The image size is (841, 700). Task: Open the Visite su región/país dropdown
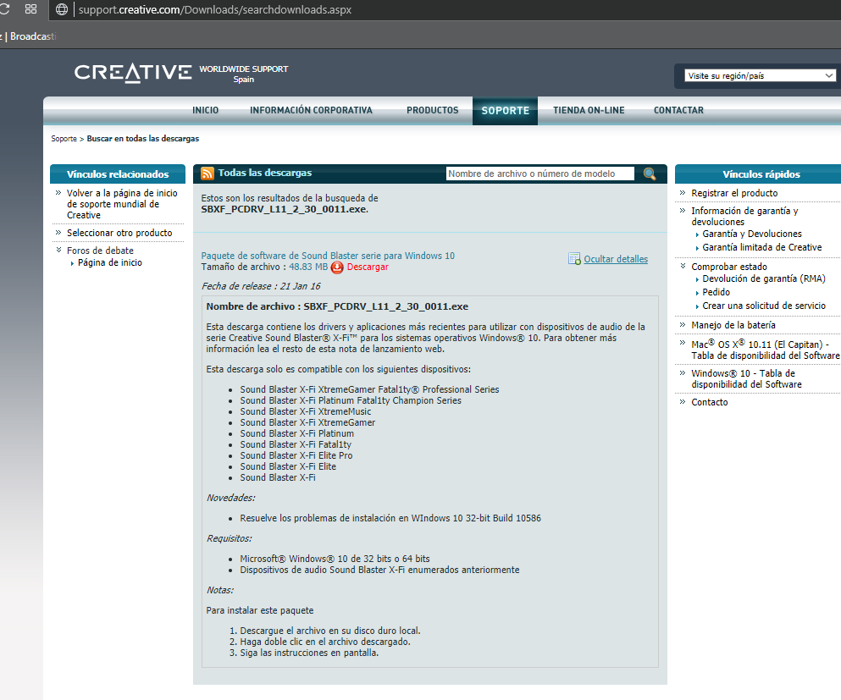760,75
